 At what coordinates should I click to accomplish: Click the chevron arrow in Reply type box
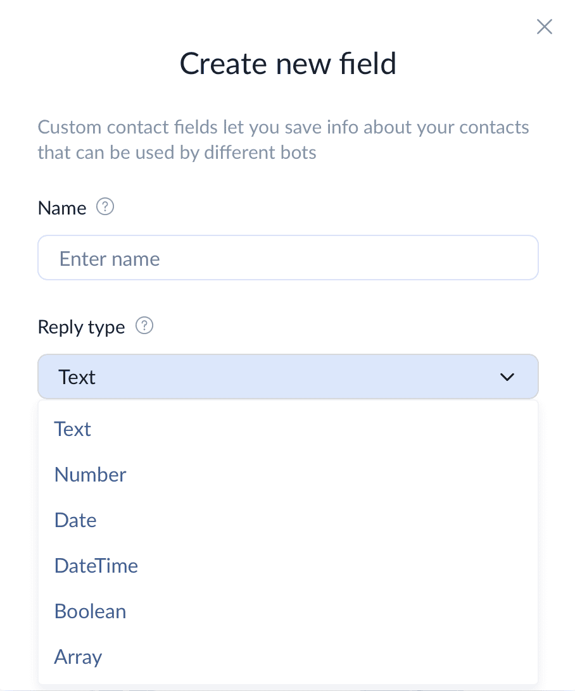(x=507, y=377)
